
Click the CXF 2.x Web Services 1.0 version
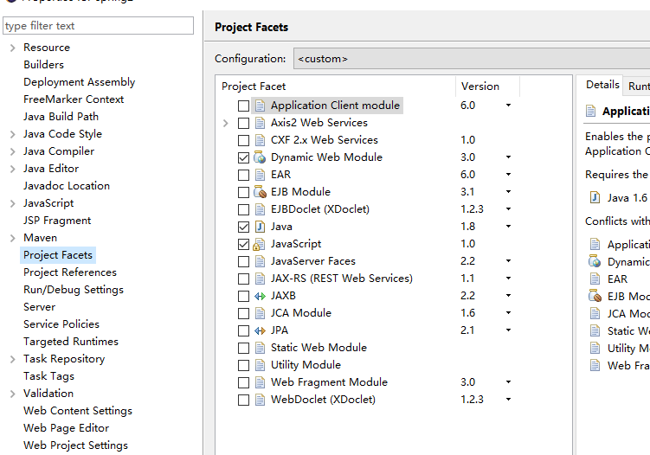(x=467, y=140)
